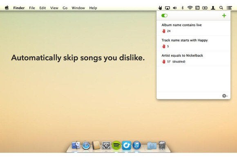Launch Spotify from the Dock
The width and height of the screenshot is (237, 158).
click(116, 145)
